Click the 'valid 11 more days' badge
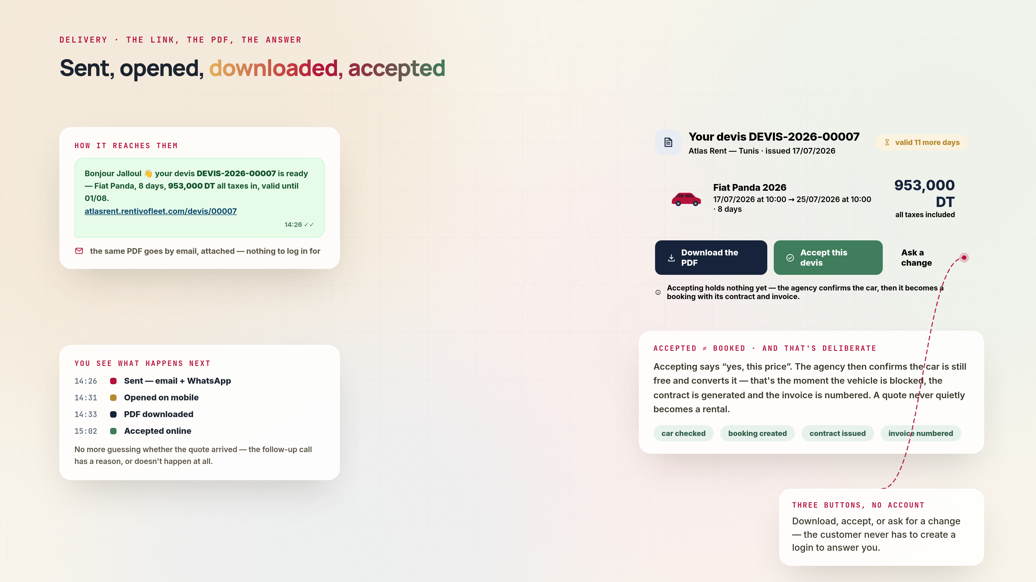1036x582 pixels. 921,143
